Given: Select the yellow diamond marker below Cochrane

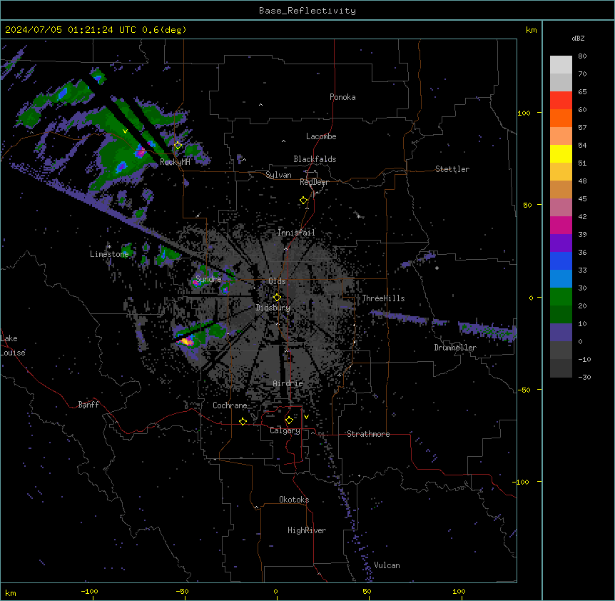Looking at the screenshot, I should click(243, 421).
